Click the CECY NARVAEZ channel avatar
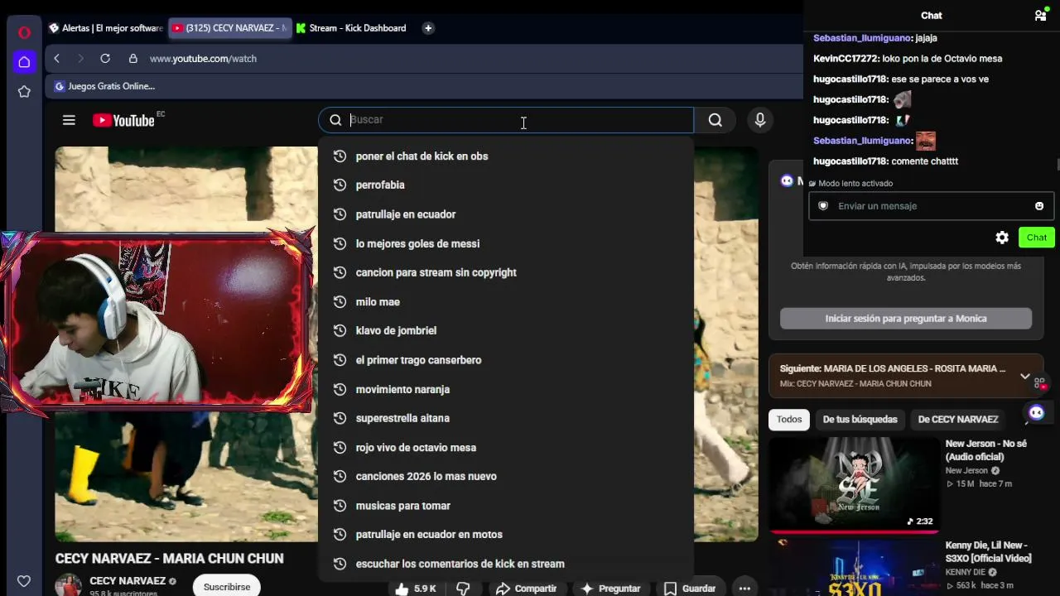Viewport: 1060px width, 596px height. point(69,584)
